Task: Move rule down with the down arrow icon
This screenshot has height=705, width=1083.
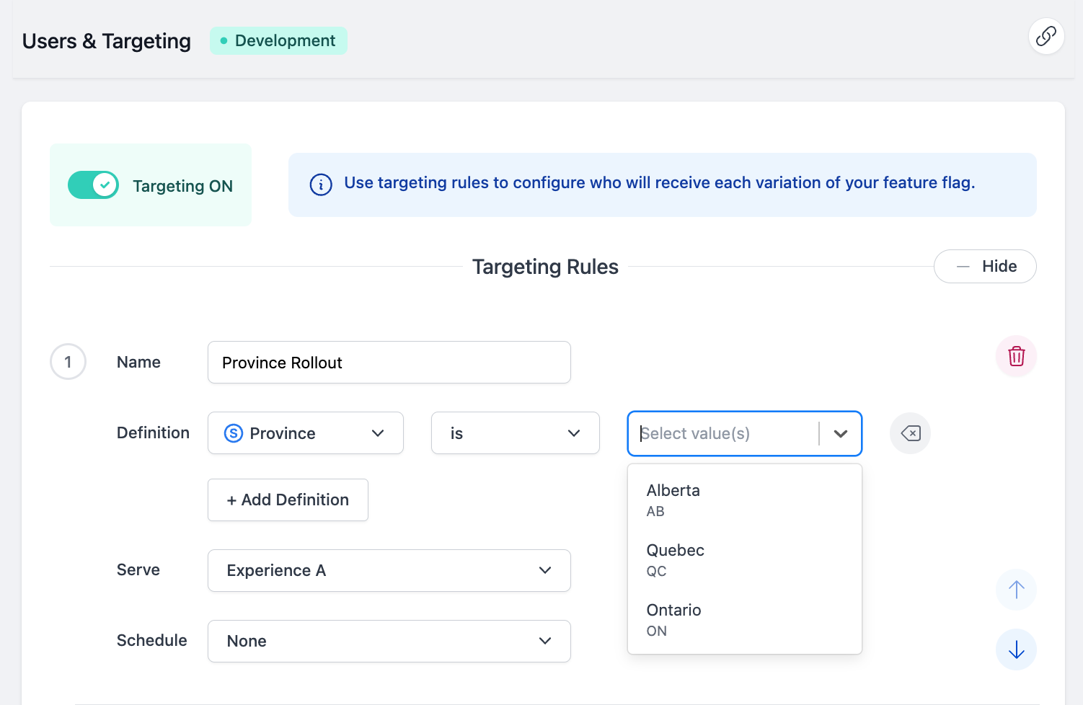Action: click(x=1016, y=649)
